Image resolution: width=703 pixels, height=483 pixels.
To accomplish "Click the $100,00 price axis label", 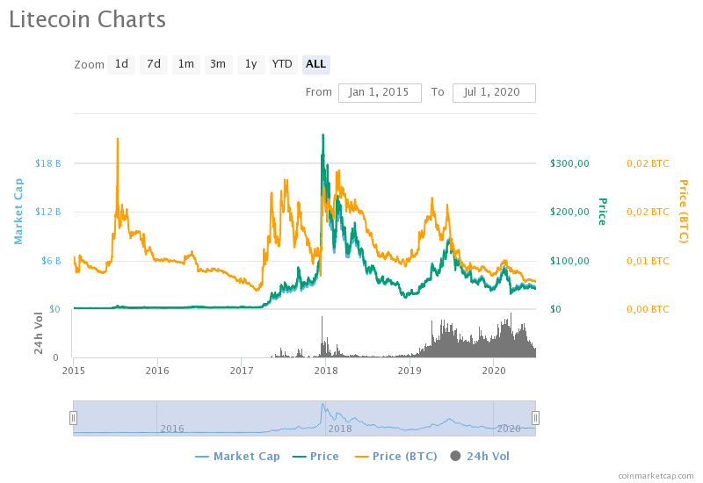I will click(x=569, y=261).
